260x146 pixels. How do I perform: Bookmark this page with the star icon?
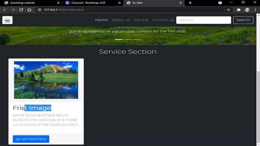pos(228,10)
